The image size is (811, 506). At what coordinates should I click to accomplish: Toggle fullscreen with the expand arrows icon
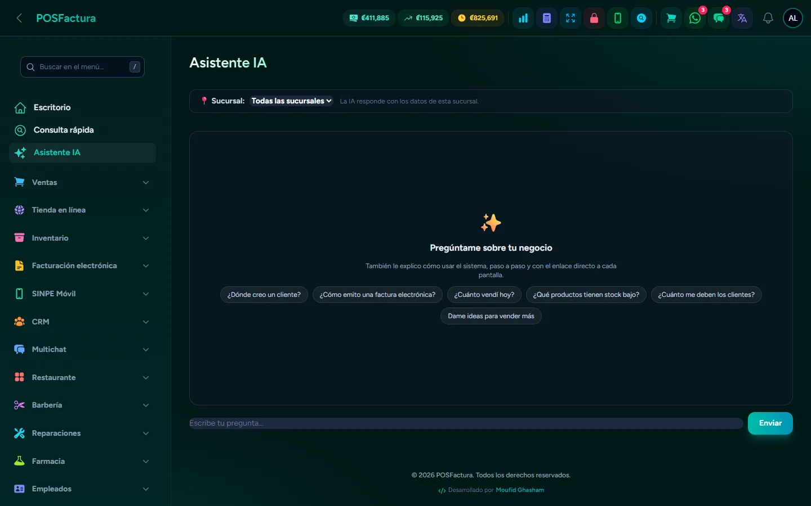[571, 18]
